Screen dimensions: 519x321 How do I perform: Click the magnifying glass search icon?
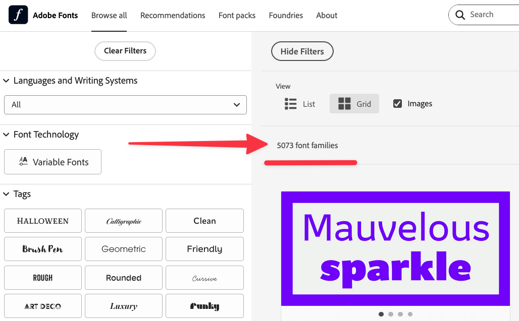460,15
